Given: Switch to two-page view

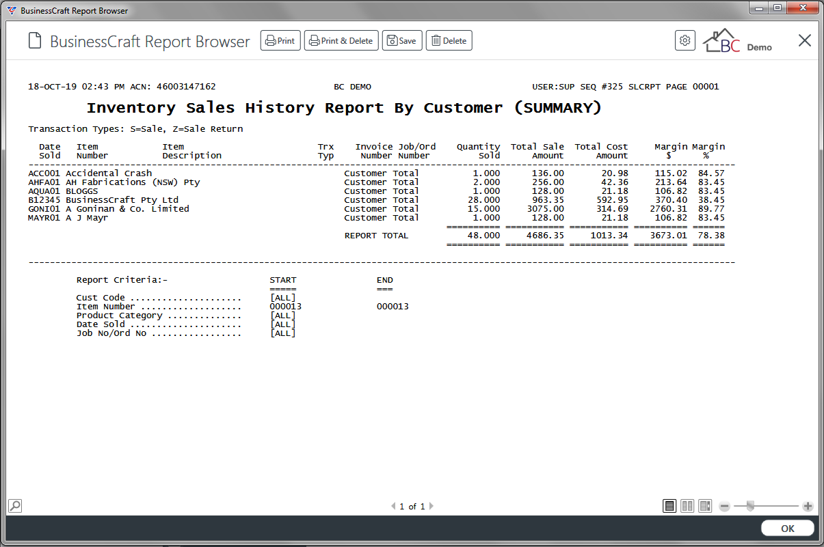Looking at the screenshot, I should click(687, 506).
